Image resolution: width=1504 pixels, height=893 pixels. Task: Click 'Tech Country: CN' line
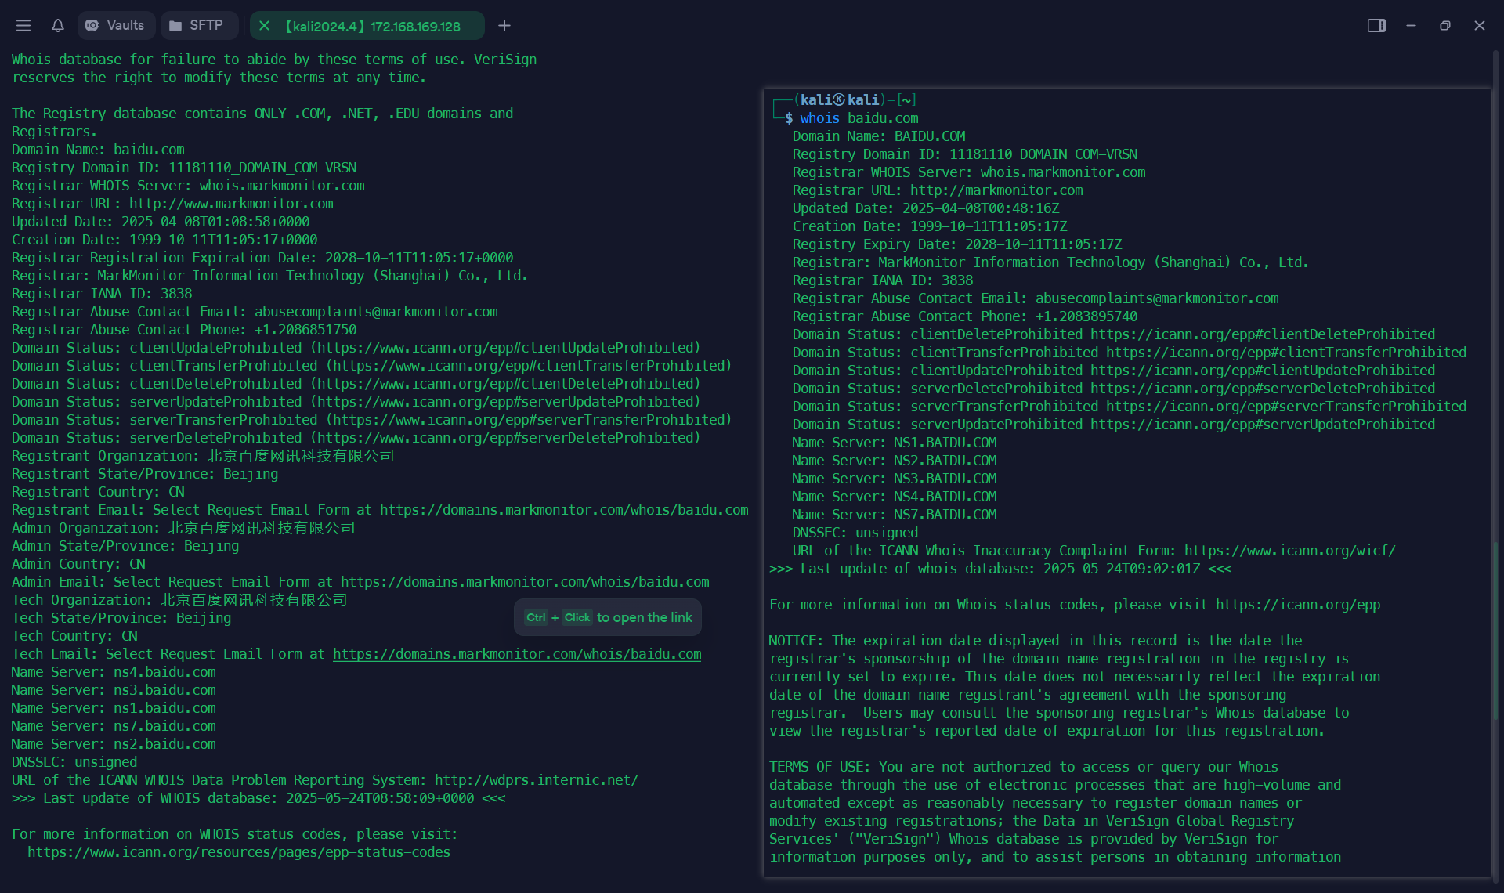coord(74,636)
